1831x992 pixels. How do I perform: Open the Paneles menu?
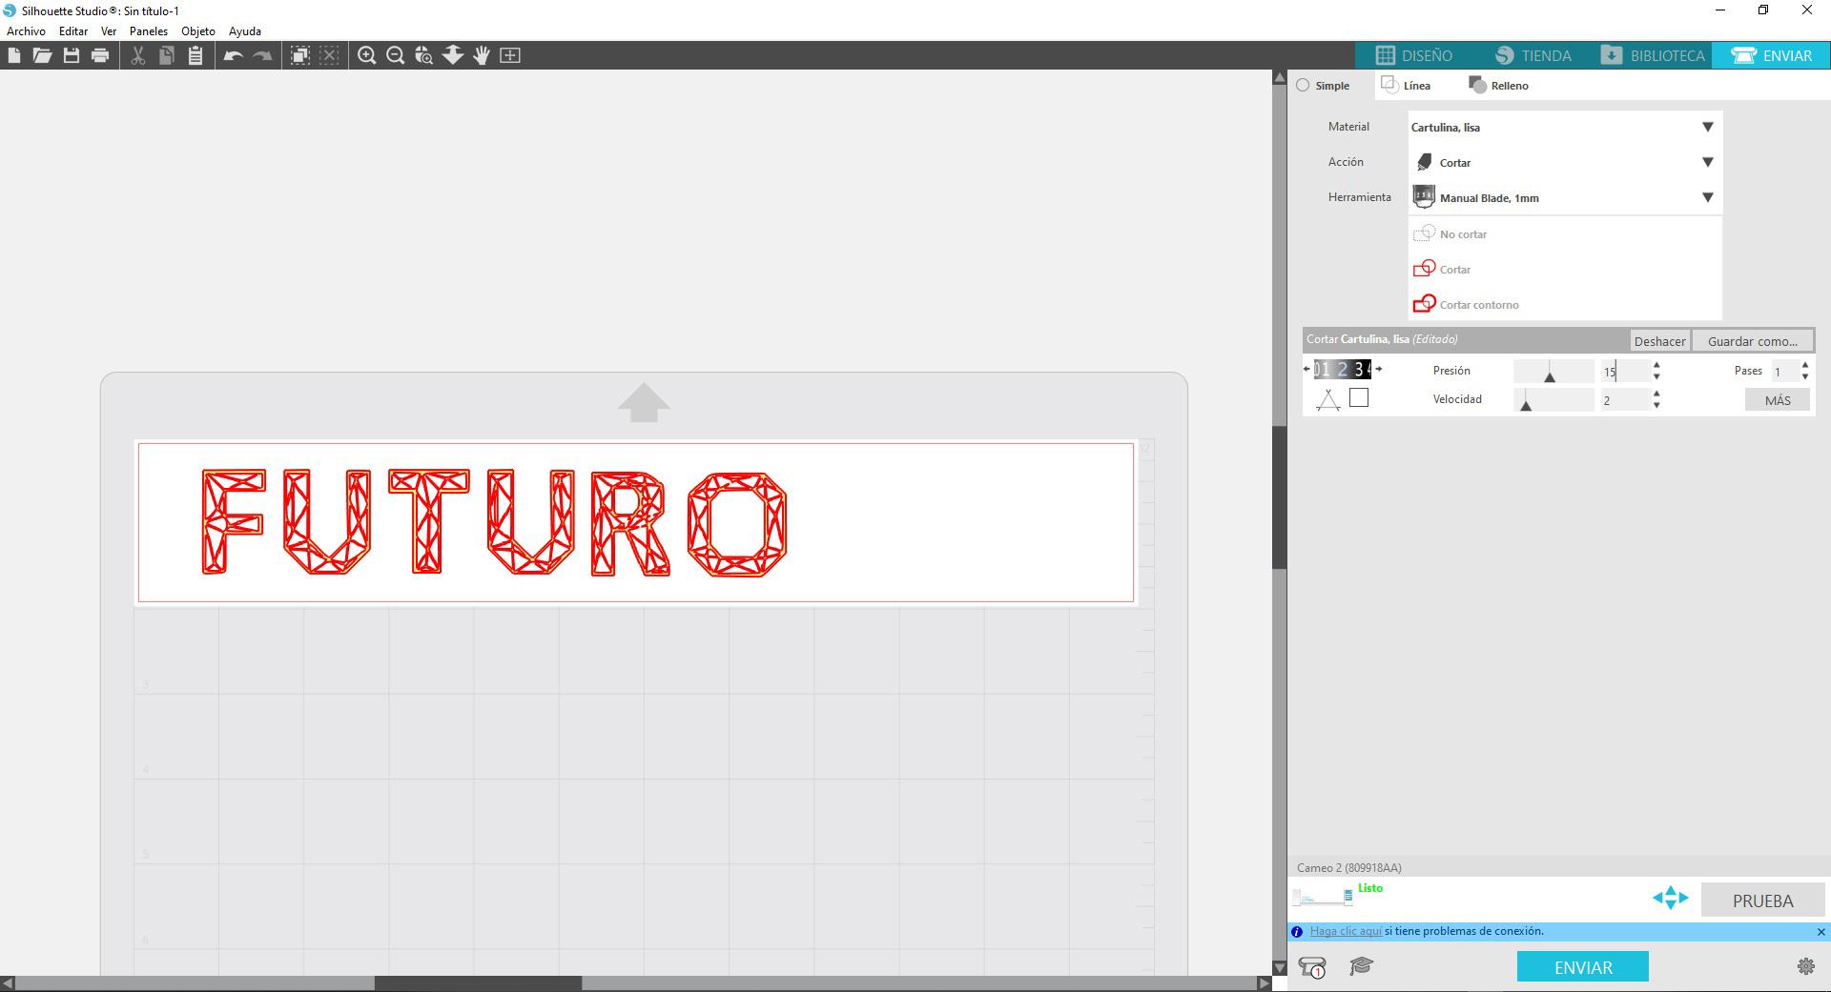tap(149, 31)
